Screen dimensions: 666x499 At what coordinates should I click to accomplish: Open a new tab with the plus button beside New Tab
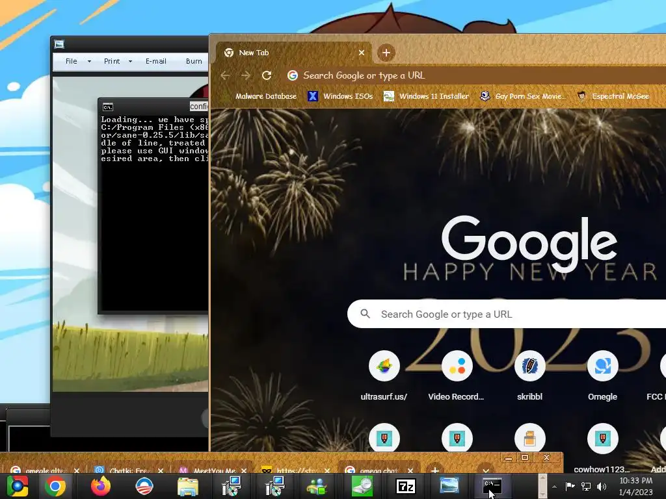tap(386, 53)
